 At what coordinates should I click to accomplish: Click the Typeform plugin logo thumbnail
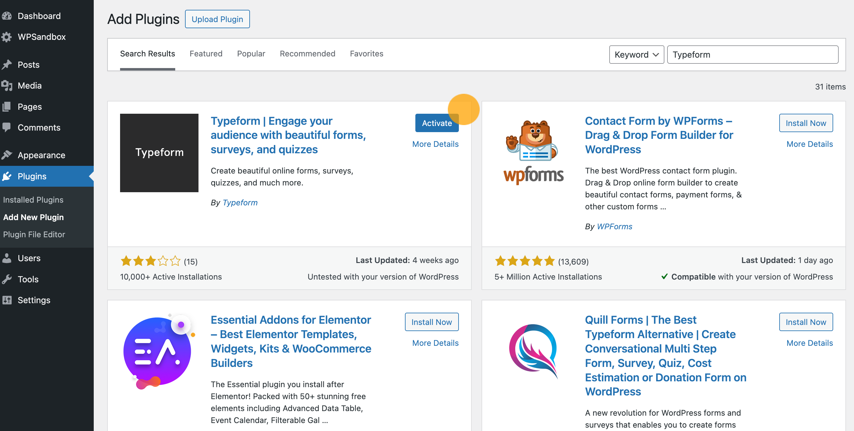159,153
